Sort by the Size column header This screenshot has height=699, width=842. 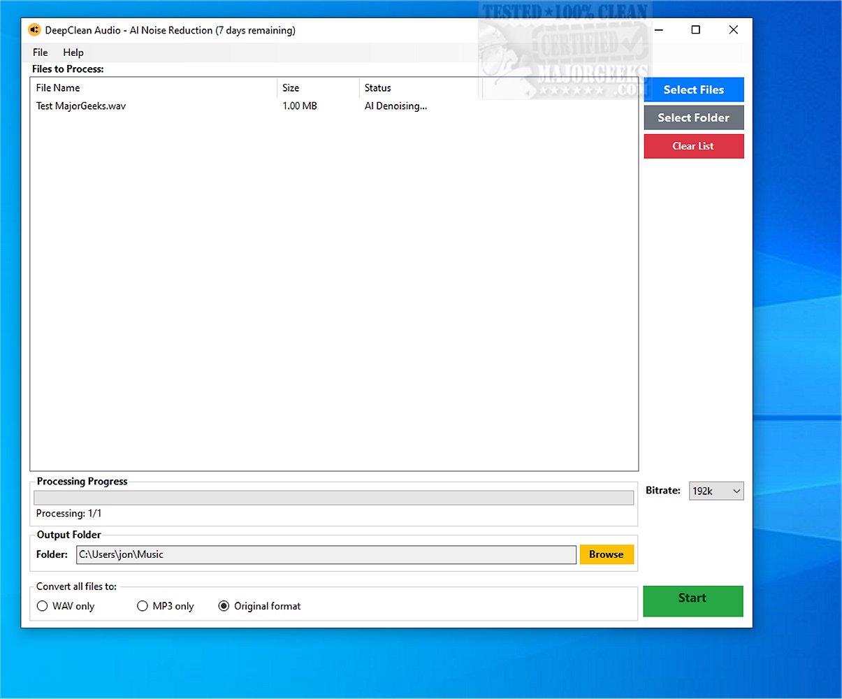[x=318, y=88]
